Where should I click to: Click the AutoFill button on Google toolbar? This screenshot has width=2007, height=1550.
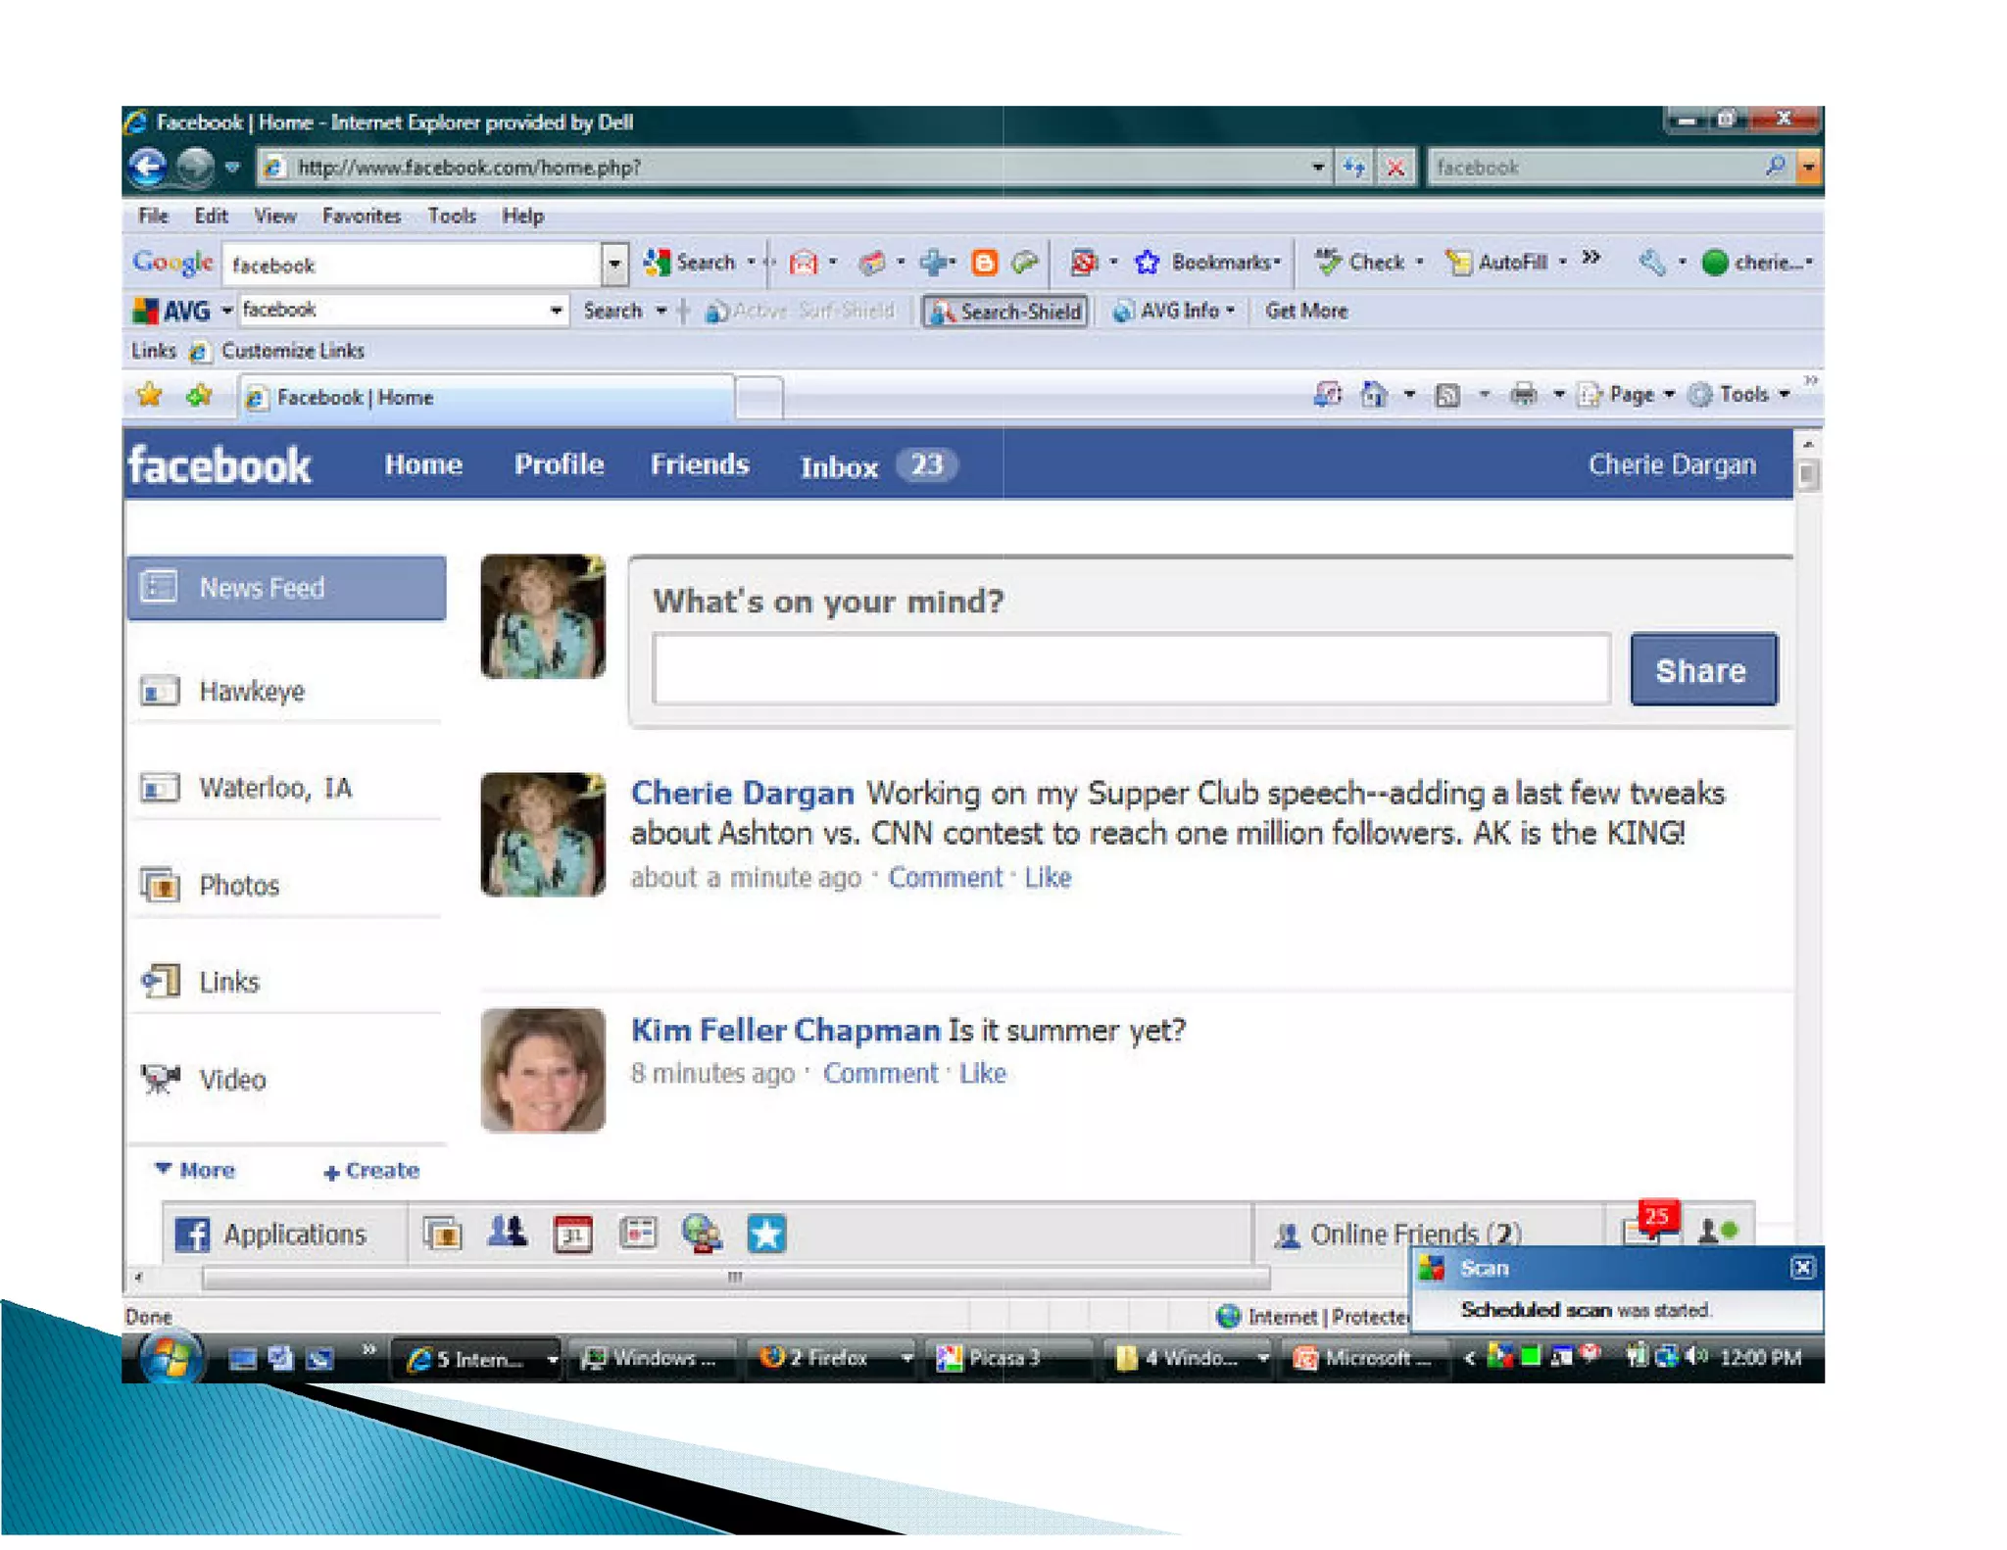coord(1497,262)
